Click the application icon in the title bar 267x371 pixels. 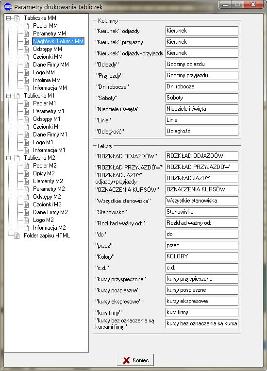click(x=8, y=7)
